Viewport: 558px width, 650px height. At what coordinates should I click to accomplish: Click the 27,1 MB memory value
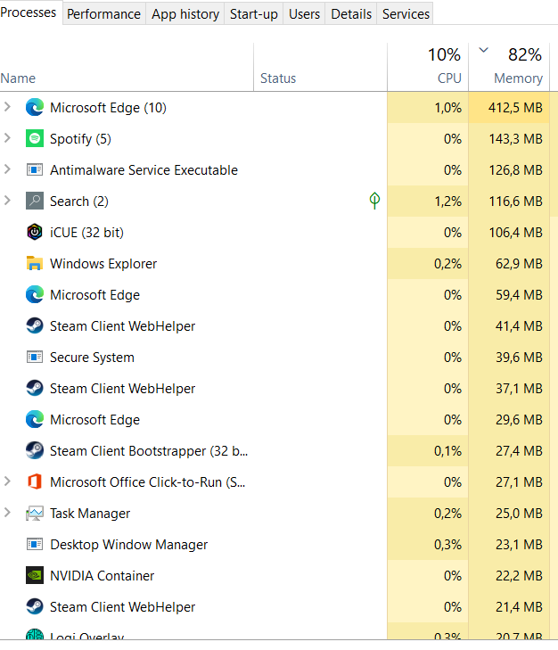click(x=519, y=482)
